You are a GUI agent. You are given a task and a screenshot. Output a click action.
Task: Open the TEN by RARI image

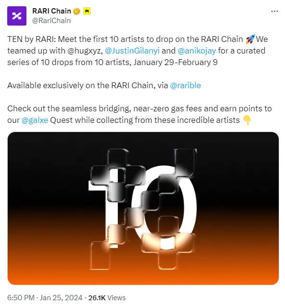[143, 208]
